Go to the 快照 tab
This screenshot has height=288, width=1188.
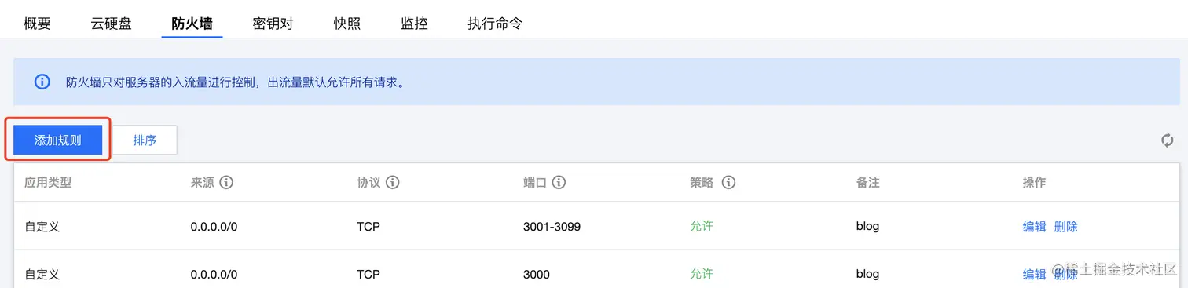pyautogui.click(x=347, y=24)
